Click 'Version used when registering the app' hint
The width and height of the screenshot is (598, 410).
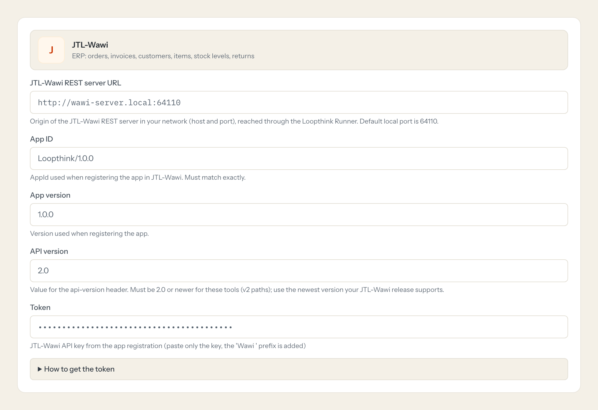click(x=89, y=234)
